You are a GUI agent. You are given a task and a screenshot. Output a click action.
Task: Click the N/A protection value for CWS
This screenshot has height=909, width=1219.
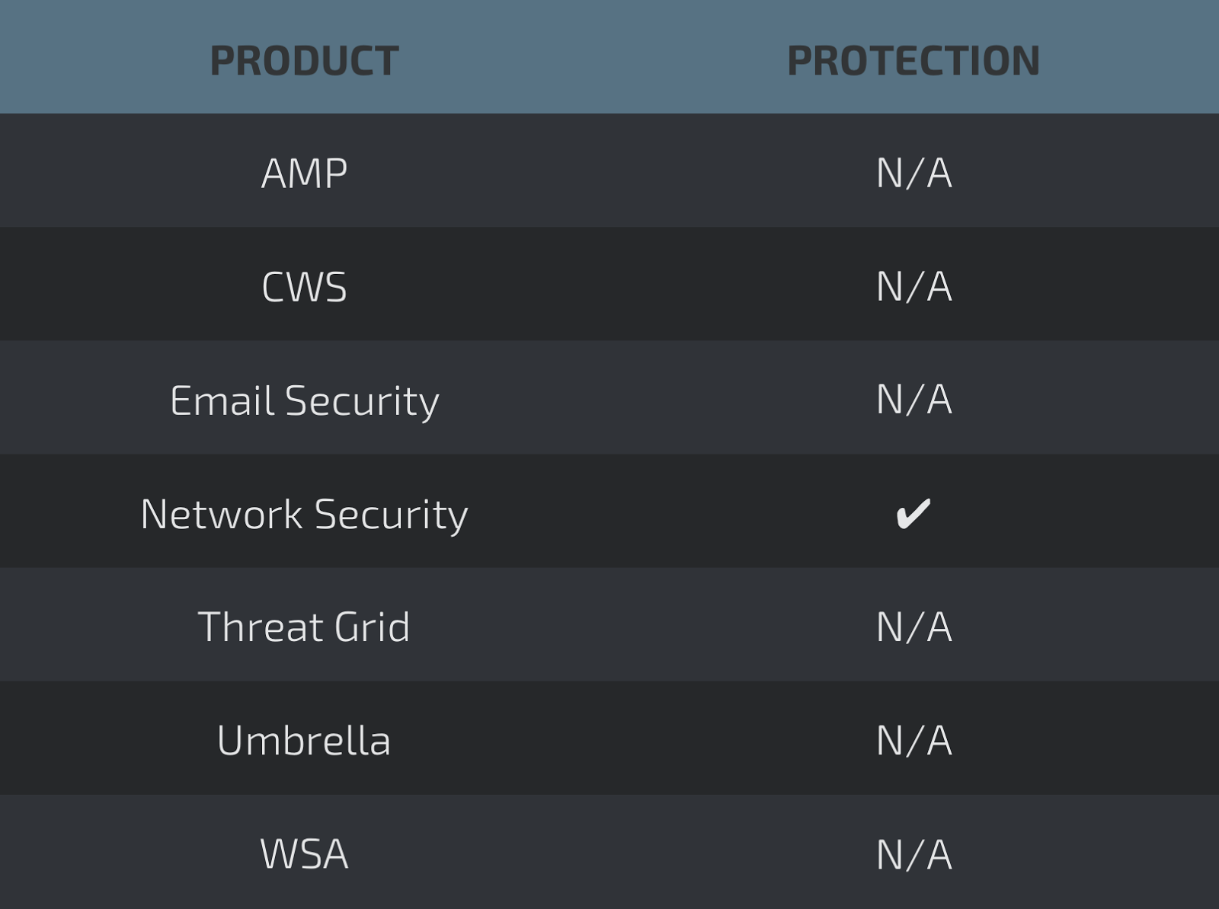point(913,287)
